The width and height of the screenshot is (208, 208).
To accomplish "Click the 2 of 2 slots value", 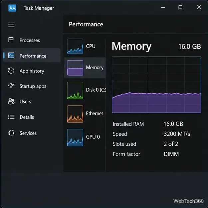I will point(171,144).
